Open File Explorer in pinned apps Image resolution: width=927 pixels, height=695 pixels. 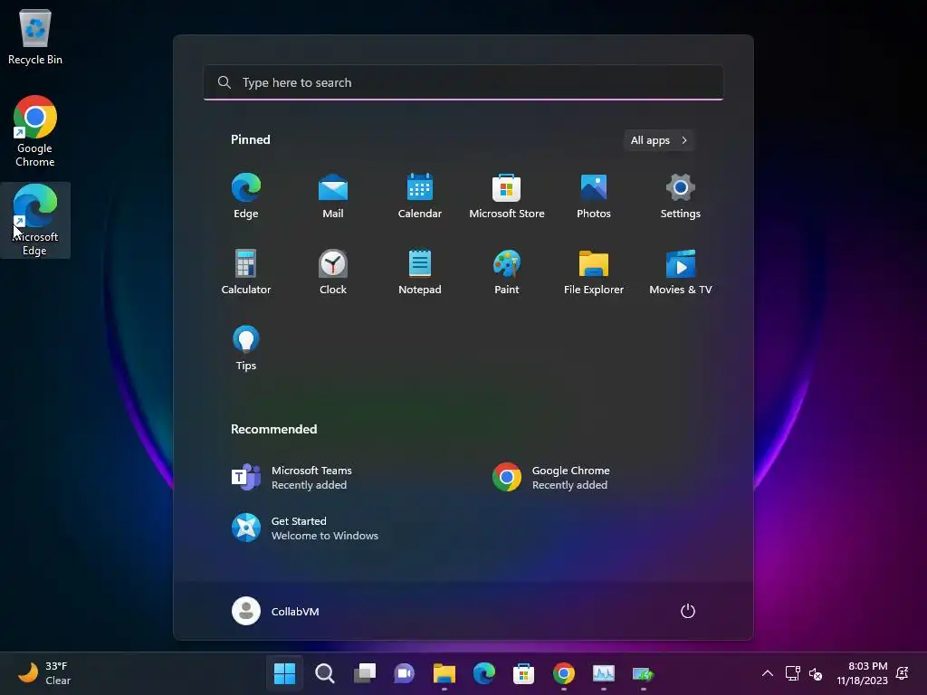coord(594,271)
